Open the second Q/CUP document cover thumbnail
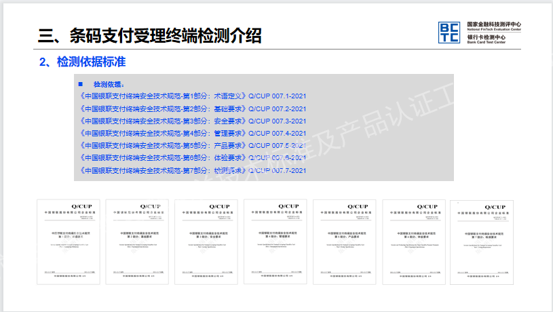This screenshot has width=553, height=312. point(137,242)
